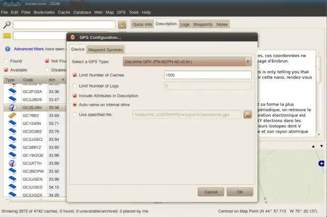Switch to the Logs tab

185,25
